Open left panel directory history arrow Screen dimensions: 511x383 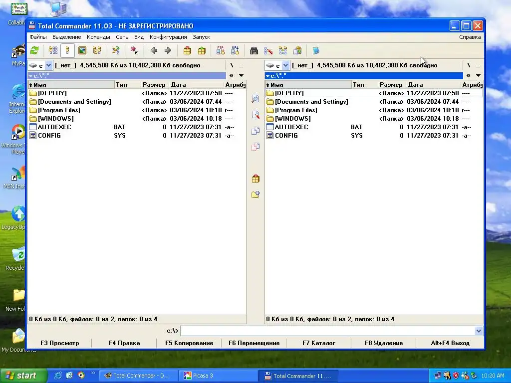[x=241, y=76]
